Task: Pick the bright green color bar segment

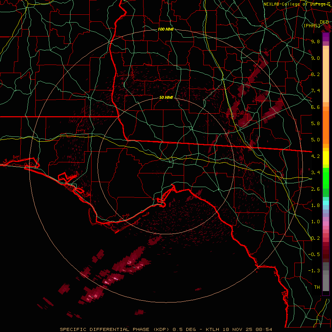Action: [326, 178]
